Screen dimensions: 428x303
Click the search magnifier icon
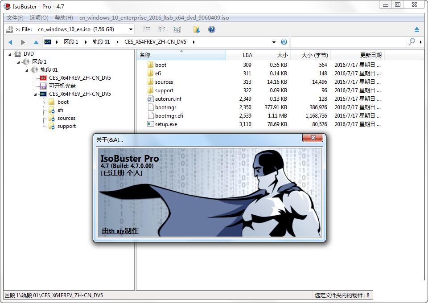coord(412,42)
